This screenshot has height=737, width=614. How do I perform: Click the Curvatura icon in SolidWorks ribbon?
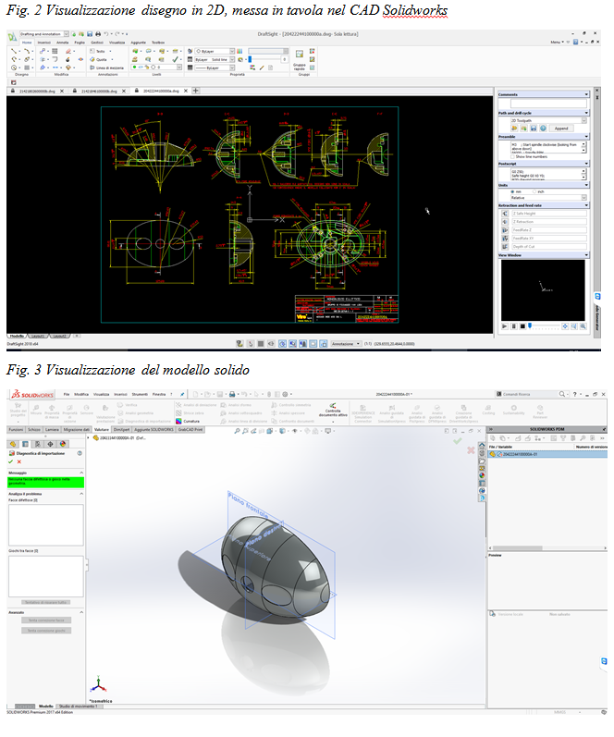point(178,421)
